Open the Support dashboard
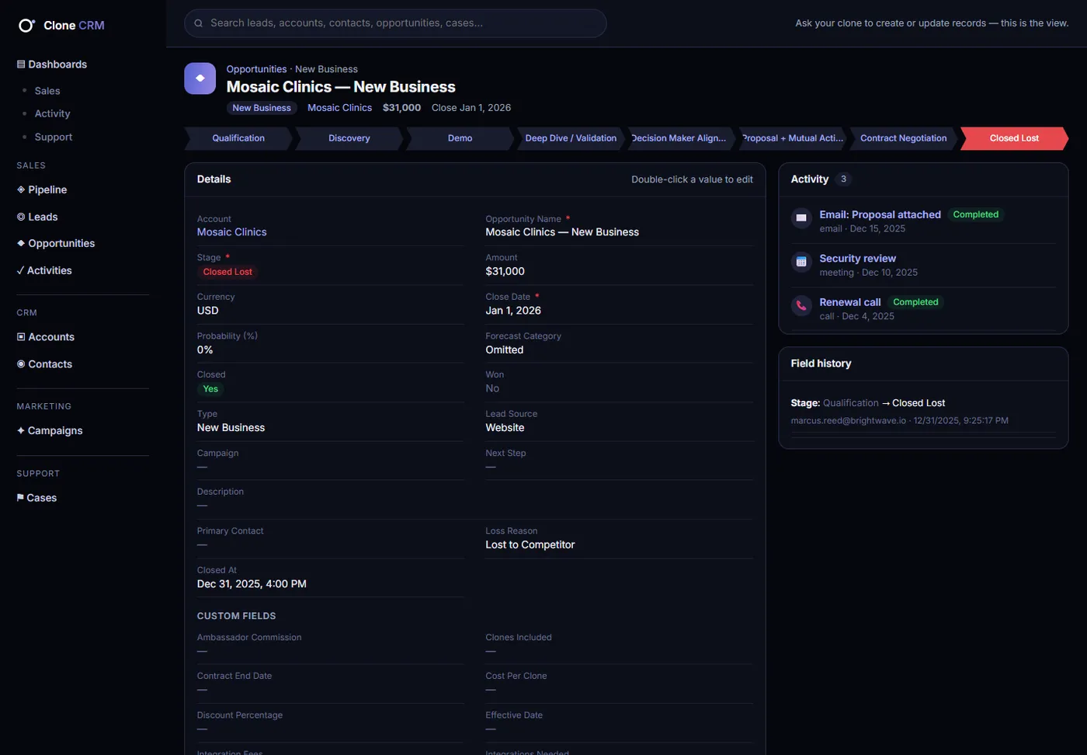1087x755 pixels. (54, 137)
